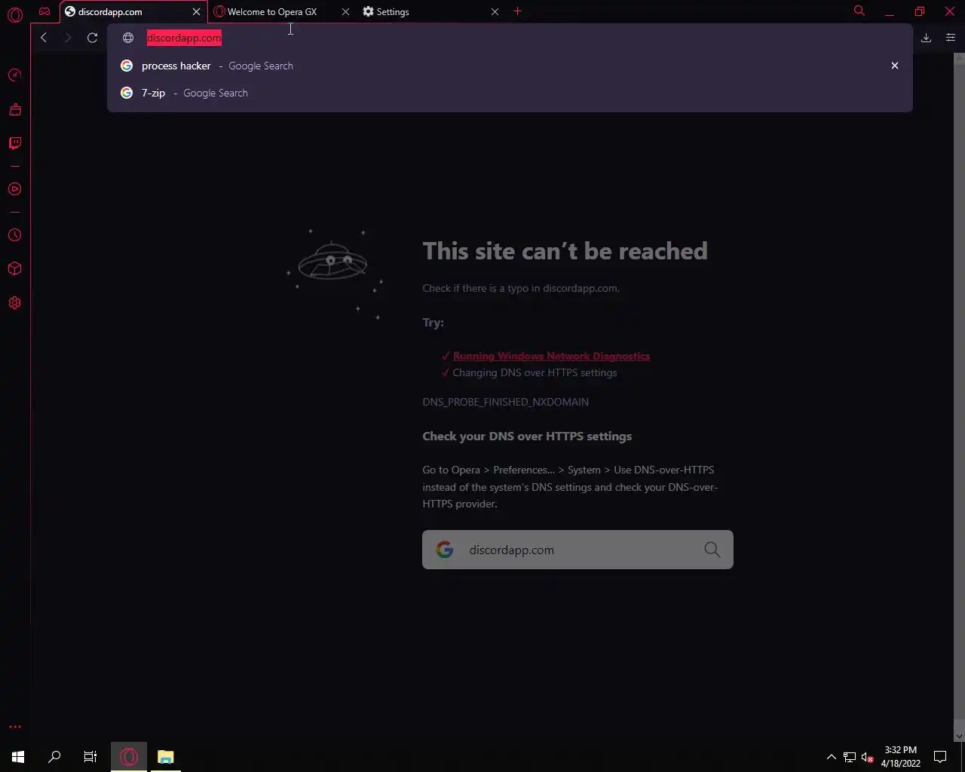Select the process hacker search suggestion
The height and width of the screenshot is (772, 965).
(x=510, y=66)
